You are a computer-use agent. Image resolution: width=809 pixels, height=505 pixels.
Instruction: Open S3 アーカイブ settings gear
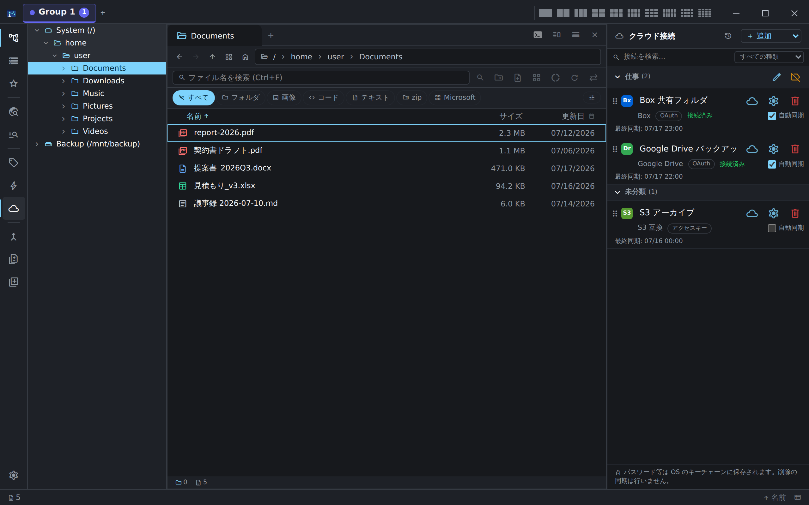click(x=774, y=213)
